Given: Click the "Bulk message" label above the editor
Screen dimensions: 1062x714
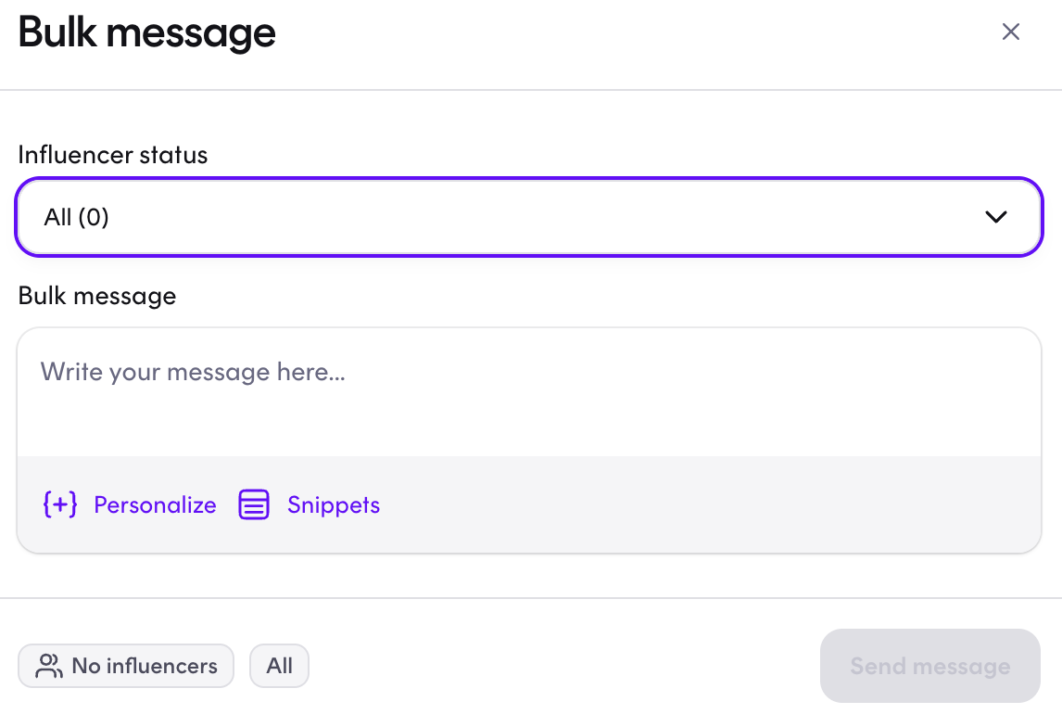Looking at the screenshot, I should click(x=97, y=296).
